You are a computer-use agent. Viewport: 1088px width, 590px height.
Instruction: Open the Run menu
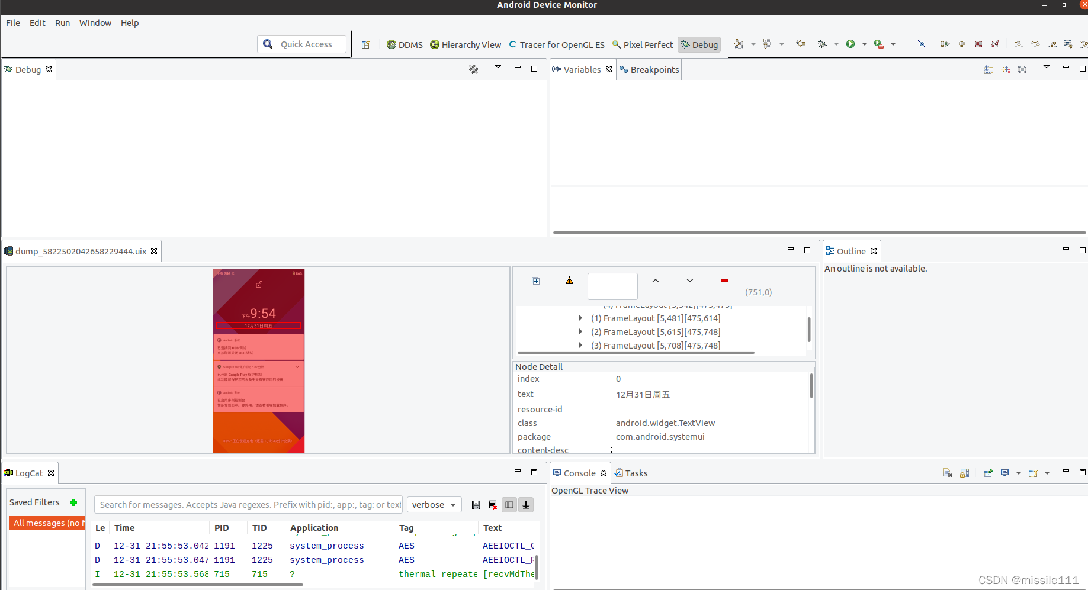62,23
